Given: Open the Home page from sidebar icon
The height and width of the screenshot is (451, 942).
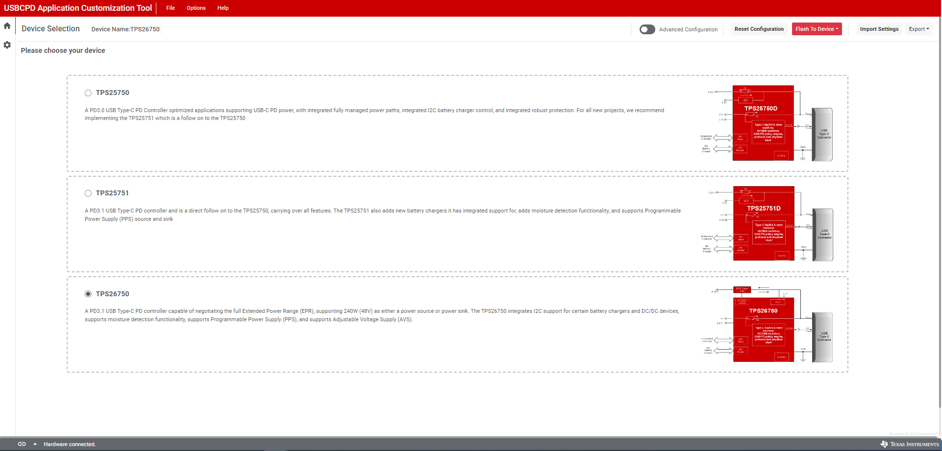Looking at the screenshot, I should (x=7, y=26).
